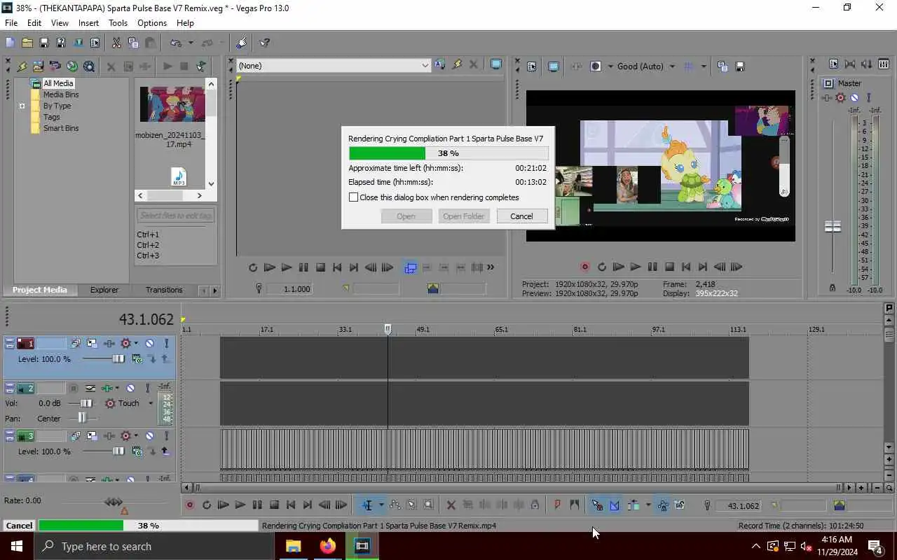Image resolution: width=897 pixels, height=560 pixels.
Task: Click the Cut scissors icon
Action: (116, 43)
